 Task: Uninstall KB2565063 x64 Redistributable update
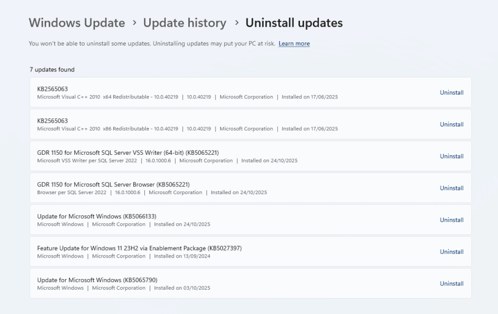click(451, 93)
